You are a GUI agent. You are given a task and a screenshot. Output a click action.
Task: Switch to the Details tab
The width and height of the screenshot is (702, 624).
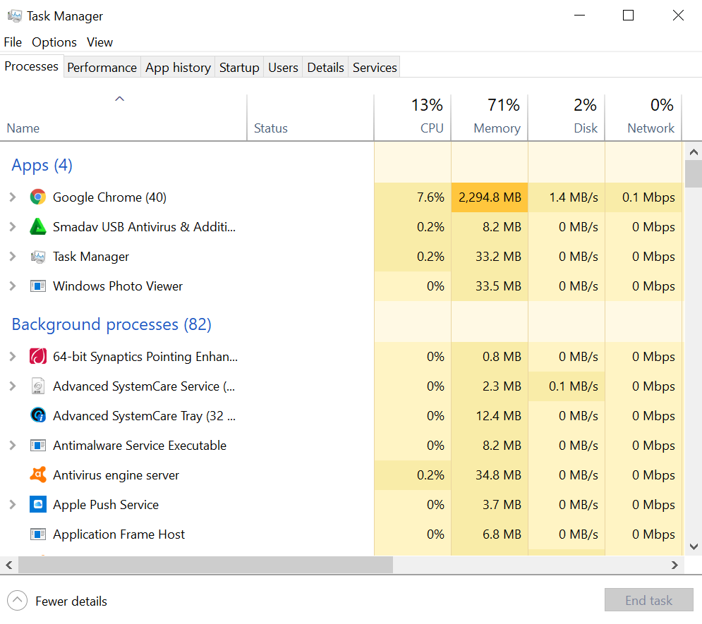click(325, 67)
